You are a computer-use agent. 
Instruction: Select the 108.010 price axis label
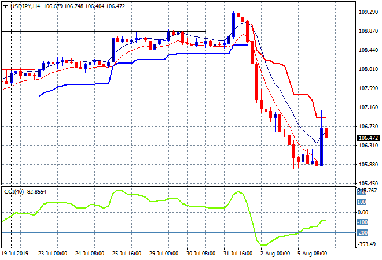pos(369,69)
